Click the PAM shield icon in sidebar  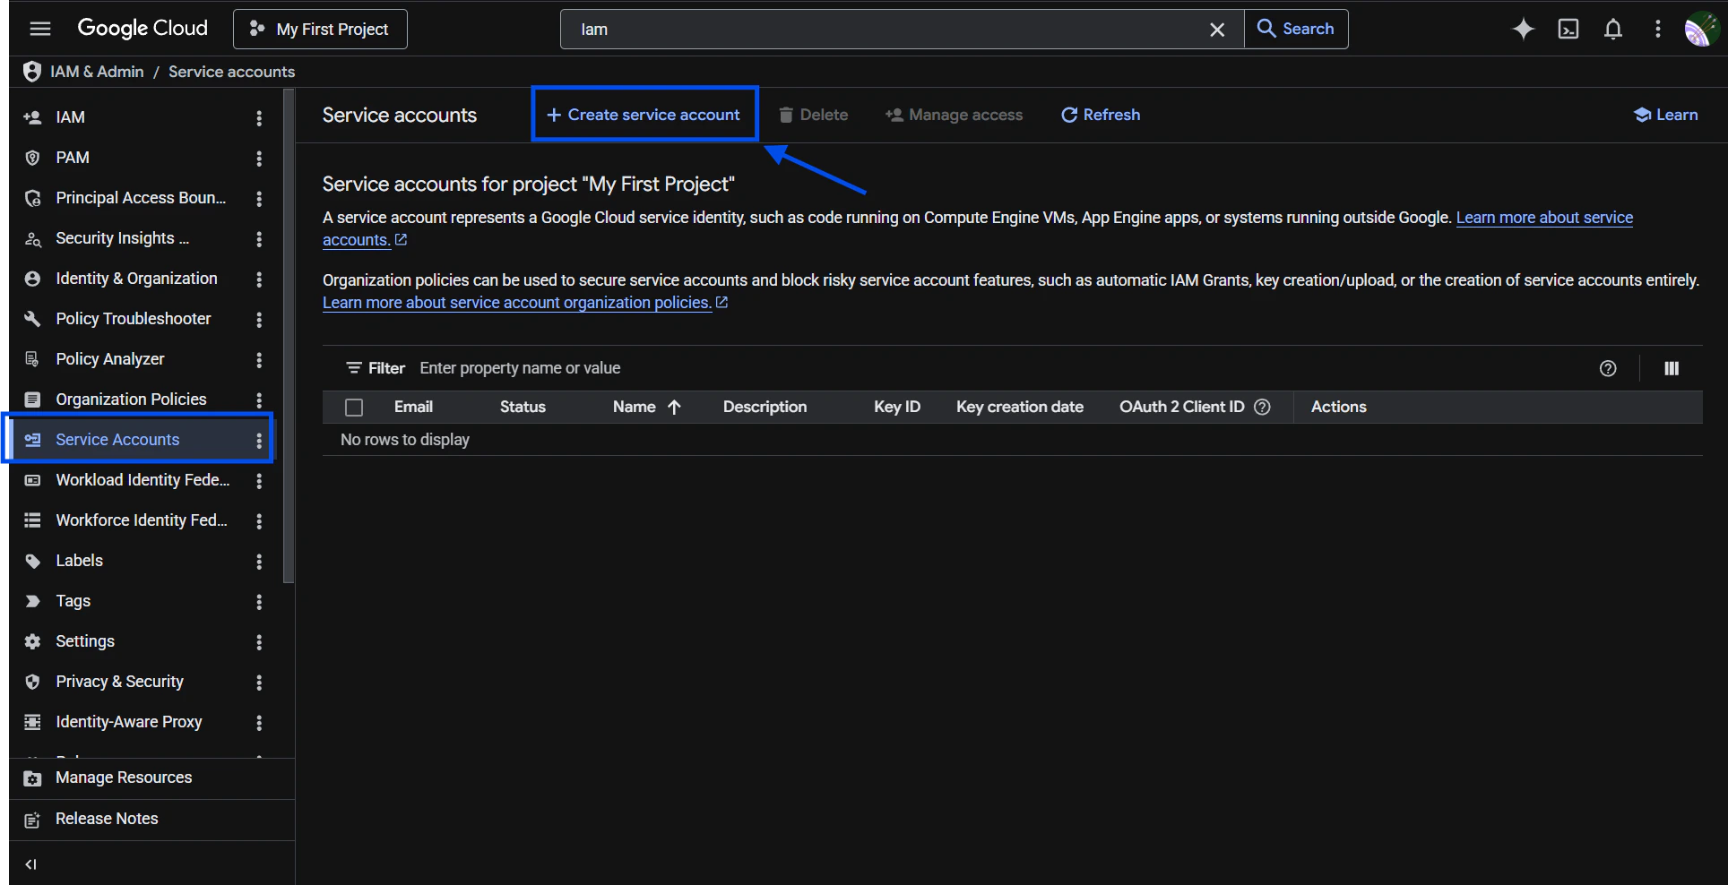tap(32, 158)
